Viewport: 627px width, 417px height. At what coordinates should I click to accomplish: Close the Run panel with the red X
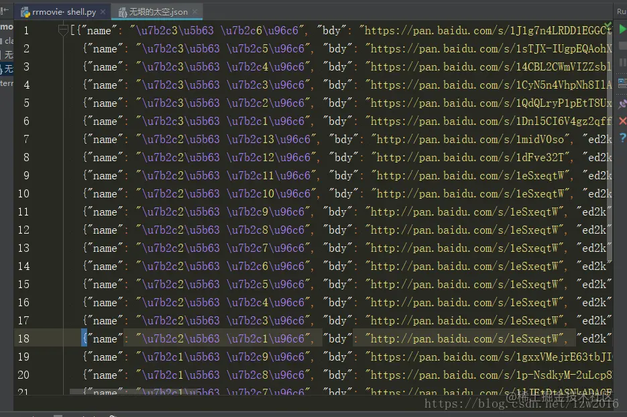pos(622,121)
